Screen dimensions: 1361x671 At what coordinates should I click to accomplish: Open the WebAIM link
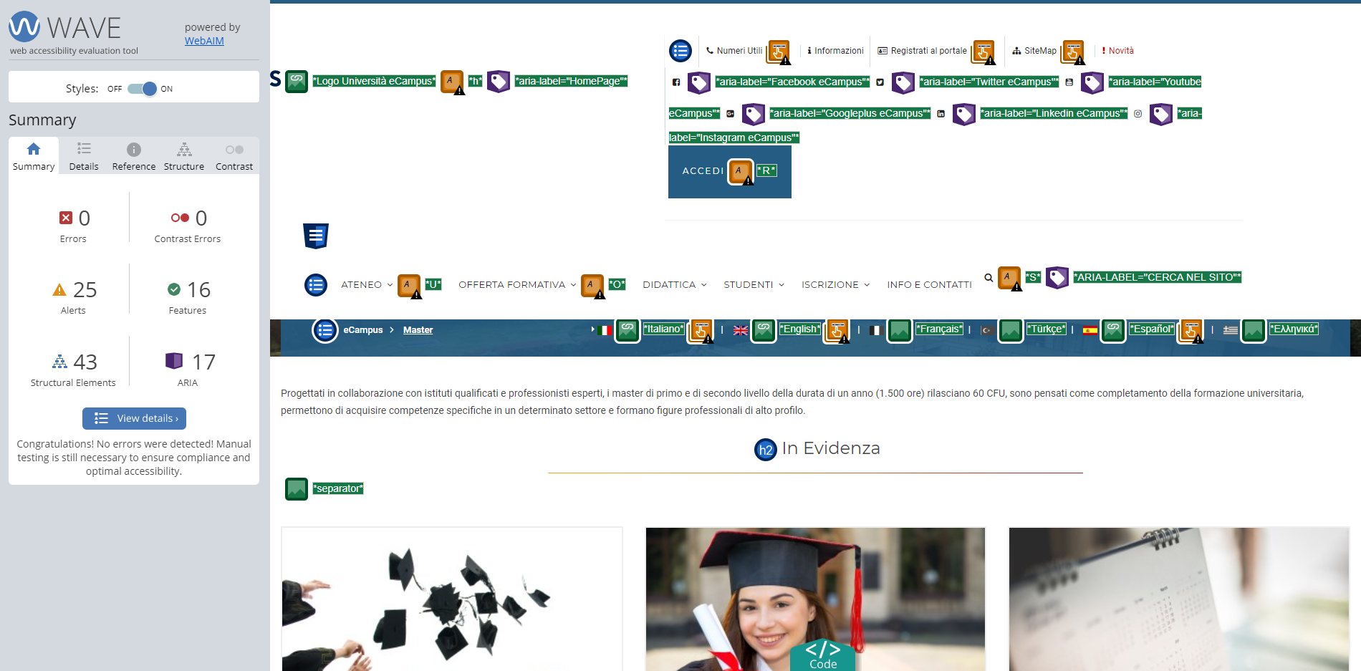tap(204, 41)
